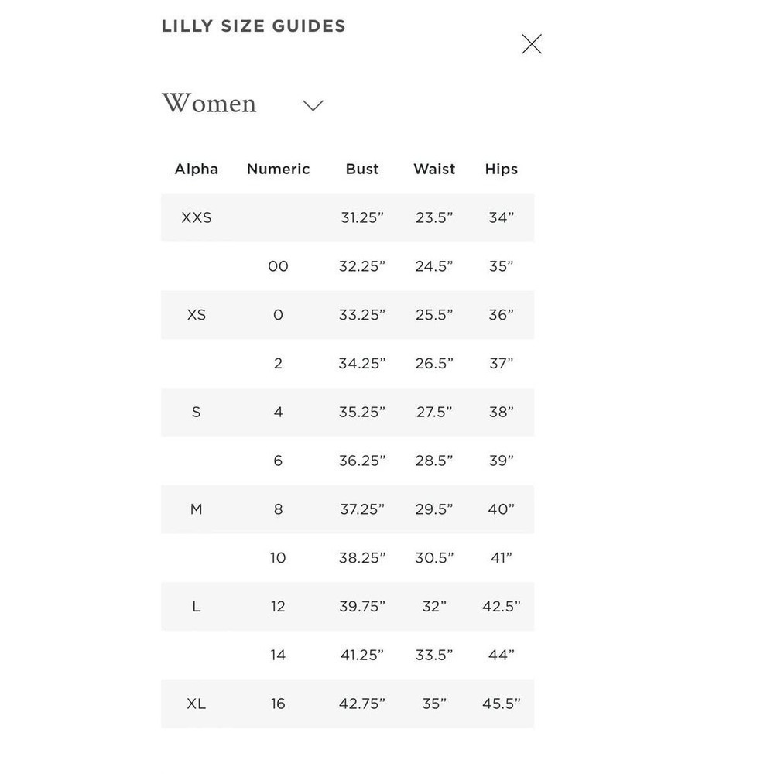Select the Alpha column header

click(x=196, y=169)
